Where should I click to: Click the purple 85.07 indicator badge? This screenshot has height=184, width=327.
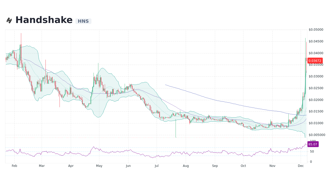(313, 144)
